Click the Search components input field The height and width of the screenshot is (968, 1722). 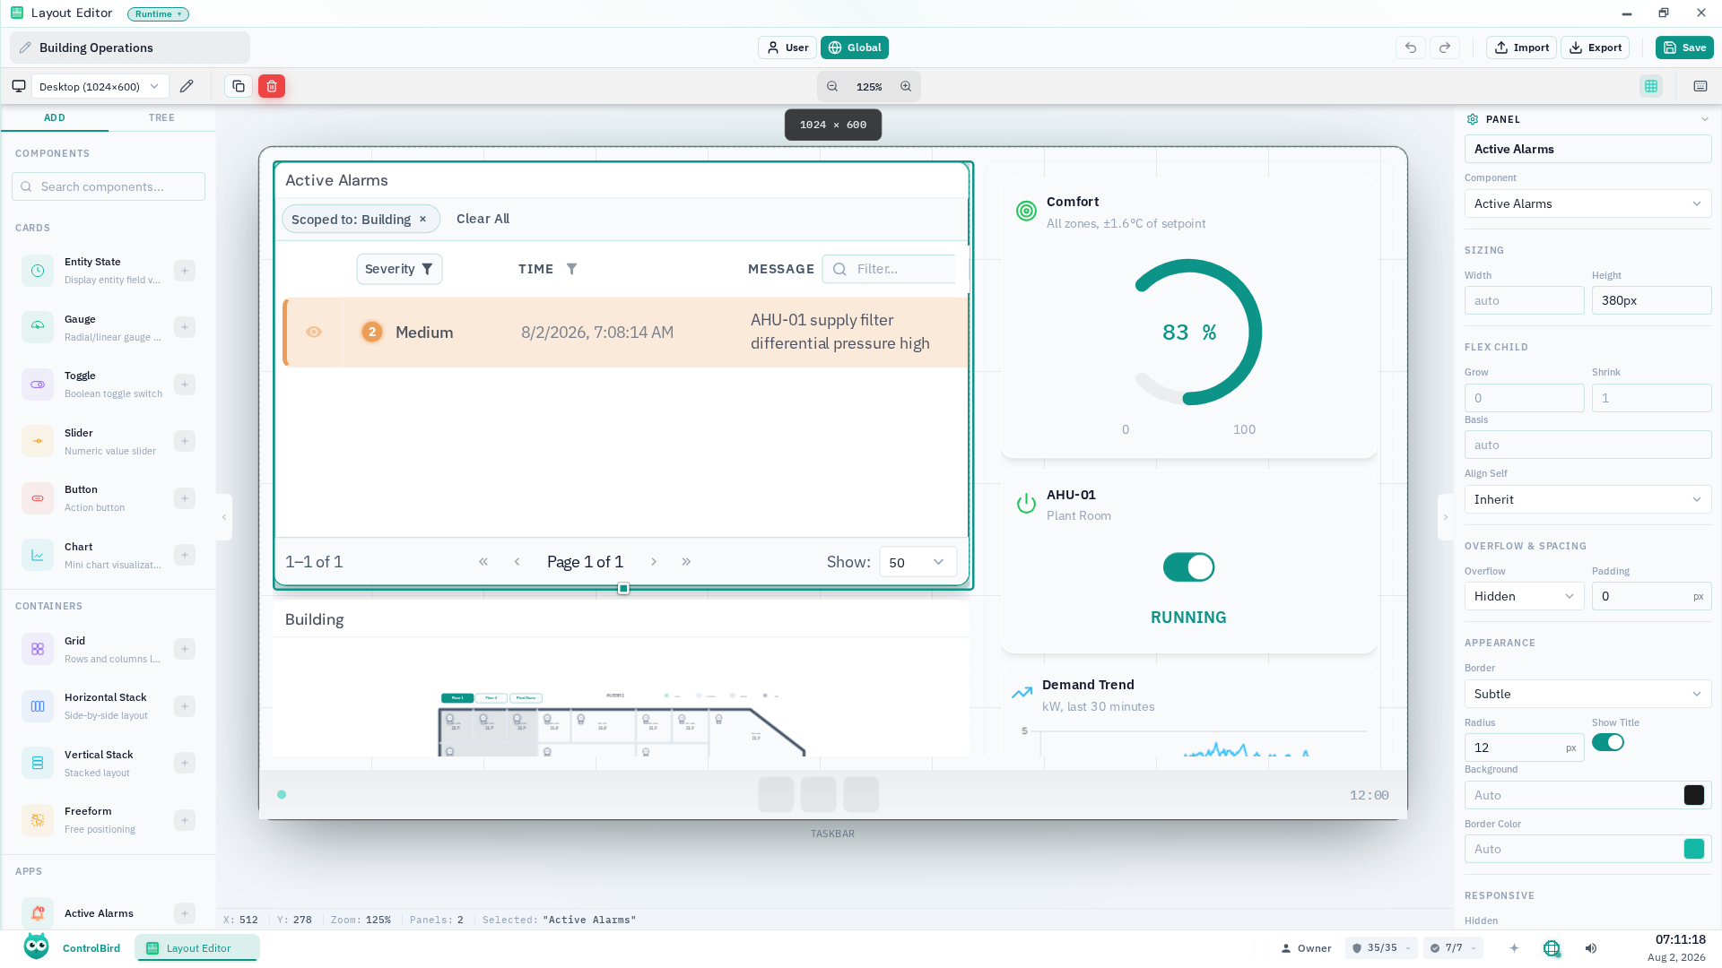[109, 186]
